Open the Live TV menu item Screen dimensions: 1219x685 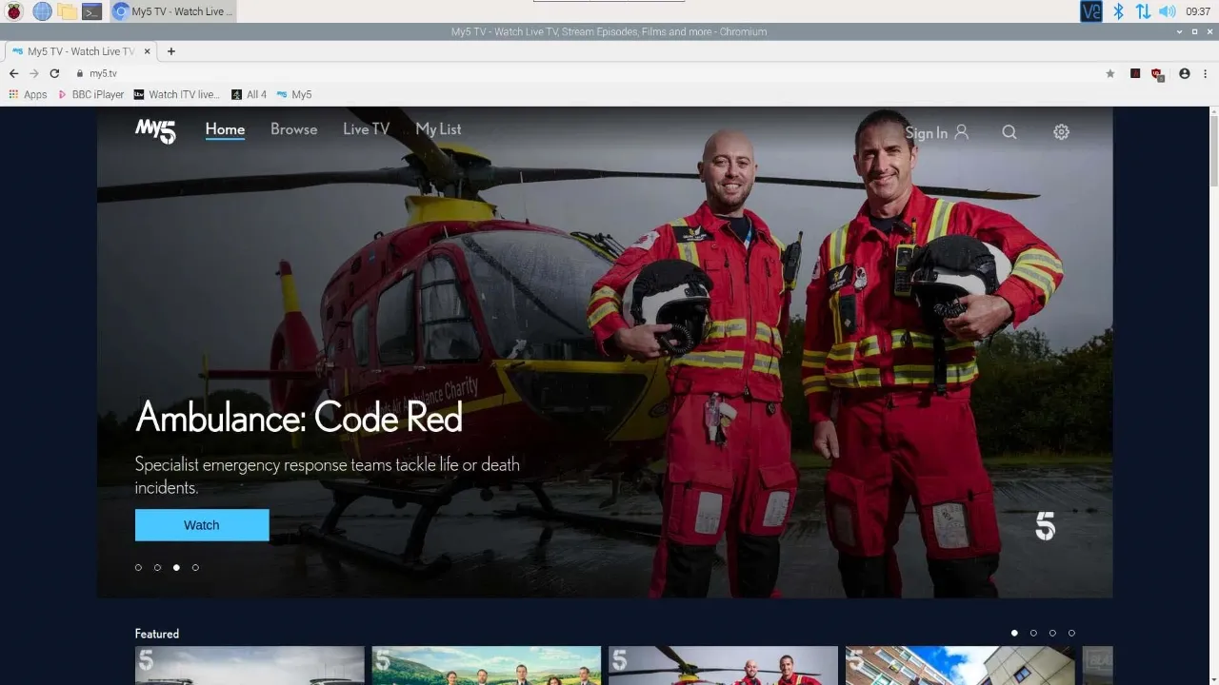(366, 128)
